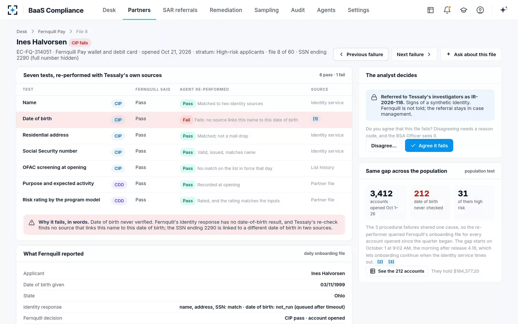Click the CDD tag on Purpose row

(119, 185)
